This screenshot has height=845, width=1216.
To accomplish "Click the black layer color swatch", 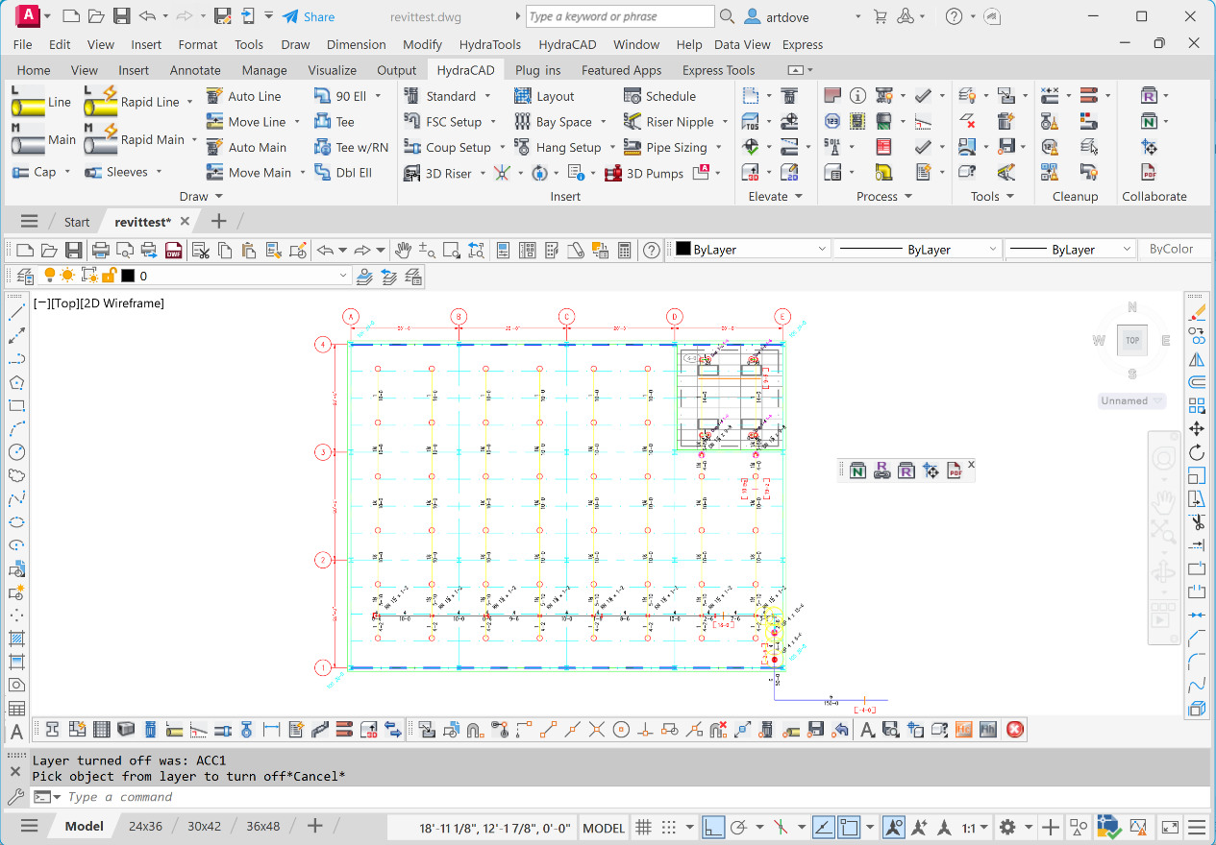I will (128, 276).
